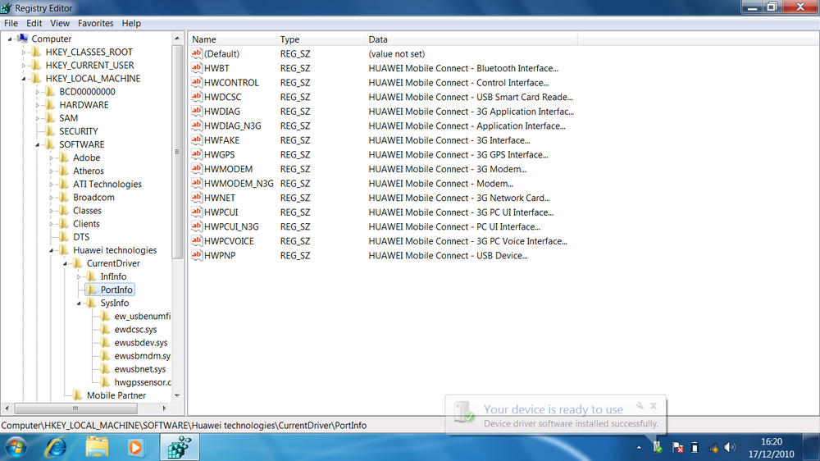The height and width of the screenshot is (461, 820).
Task: Click the Action Center flag tray icon
Action: 678,447
